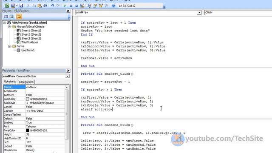Open cmdPrev CommandButton object dropdown in Properties
The width and height of the screenshot is (272, 153).
pos(67,76)
